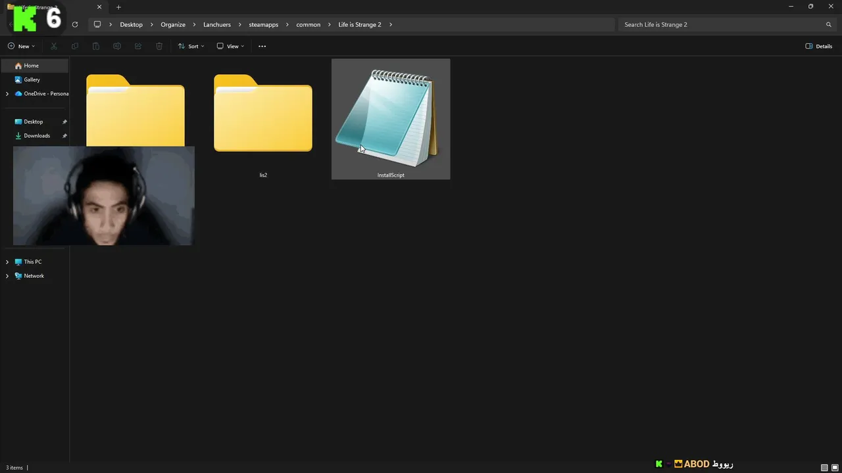Click the InstallScript file name label
This screenshot has width=842, height=473.
(x=391, y=175)
